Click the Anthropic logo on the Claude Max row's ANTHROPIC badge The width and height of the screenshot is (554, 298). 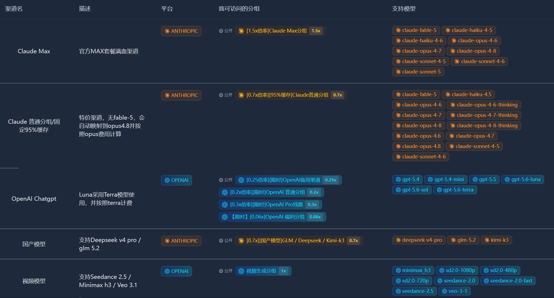(x=167, y=31)
